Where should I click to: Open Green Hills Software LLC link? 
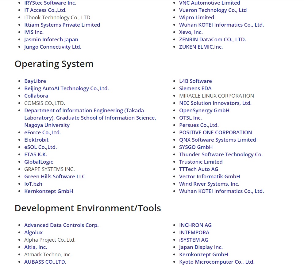pyautogui.click(x=55, y=176)
